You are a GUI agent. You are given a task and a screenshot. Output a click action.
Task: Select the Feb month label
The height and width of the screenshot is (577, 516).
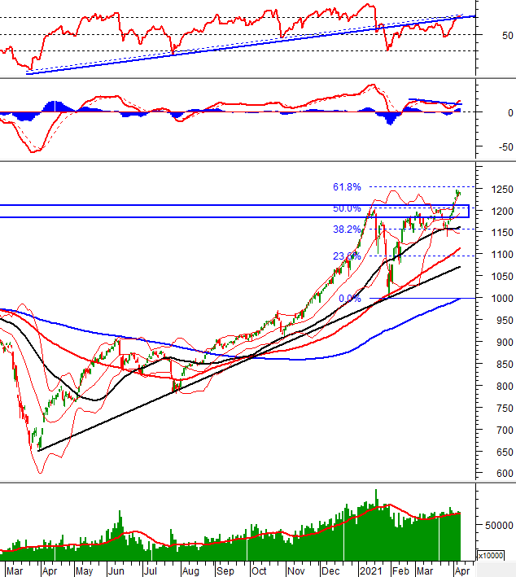click(x=400, y=571)
